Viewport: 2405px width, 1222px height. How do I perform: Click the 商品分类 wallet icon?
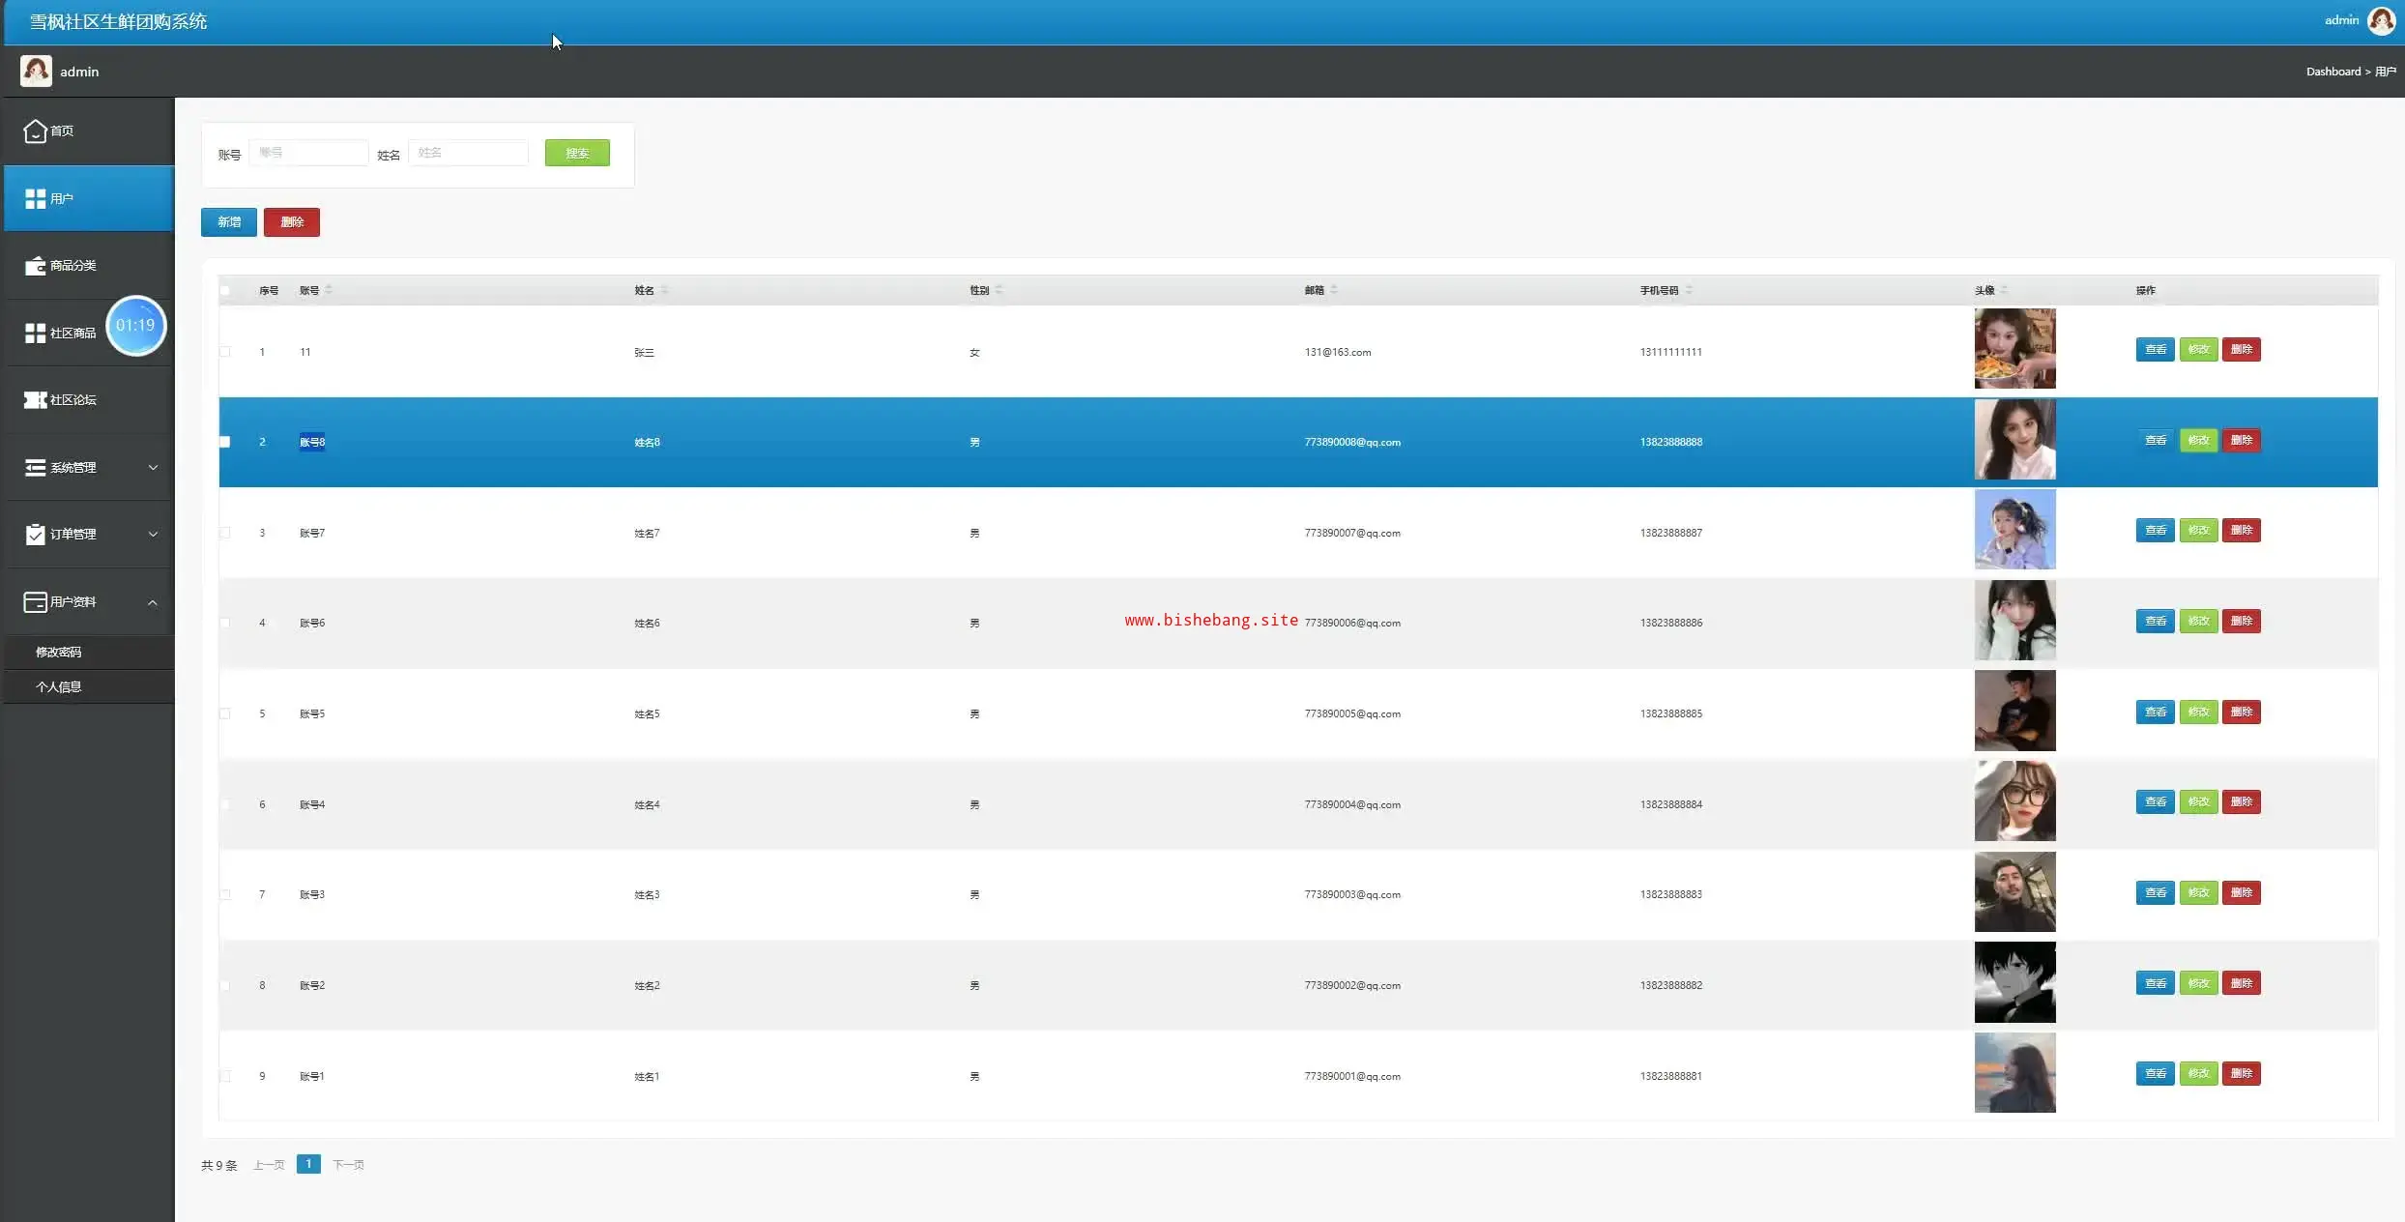coord(35,265)
